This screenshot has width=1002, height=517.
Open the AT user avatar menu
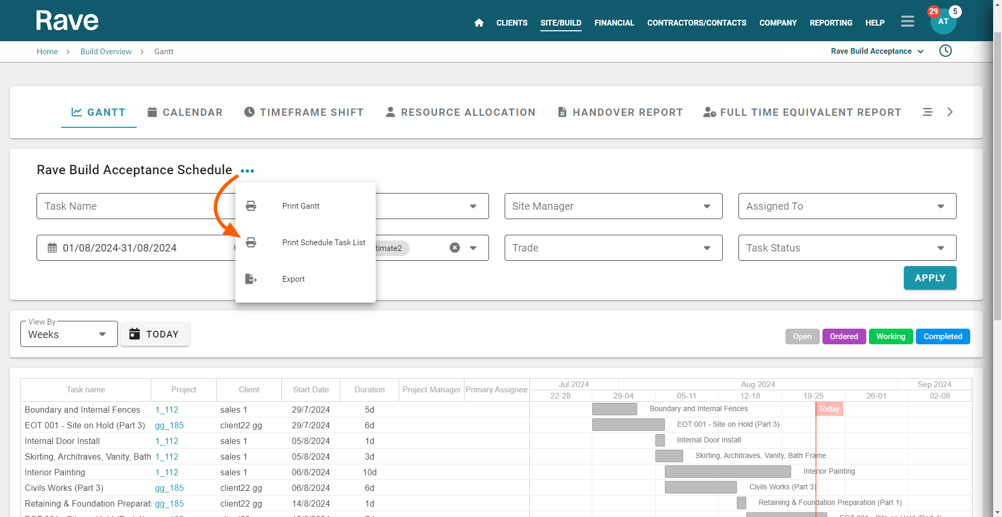click(x=943, y=21)
